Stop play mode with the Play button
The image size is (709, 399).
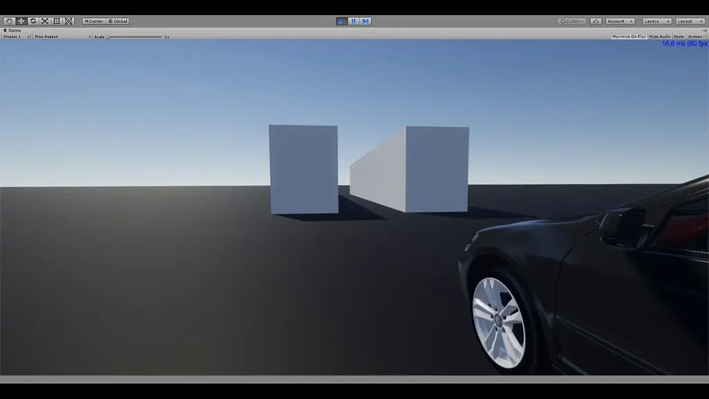(341, 21)
